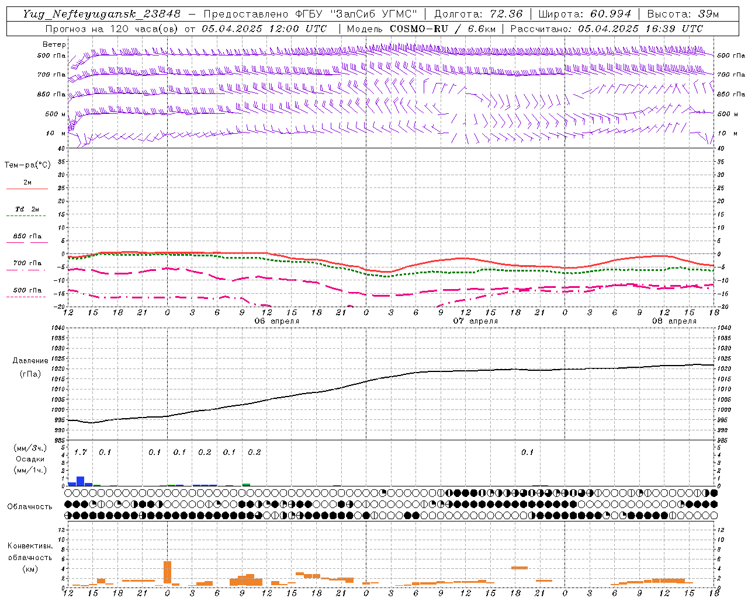Viewport: 748px width, 598px height.
Task: Click the 10 м wind level label at left
Action: (x=56, y=133)
